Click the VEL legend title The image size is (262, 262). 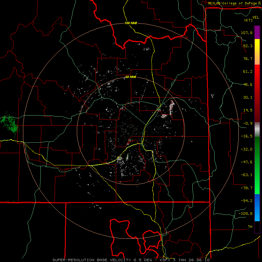coord(256,17)
